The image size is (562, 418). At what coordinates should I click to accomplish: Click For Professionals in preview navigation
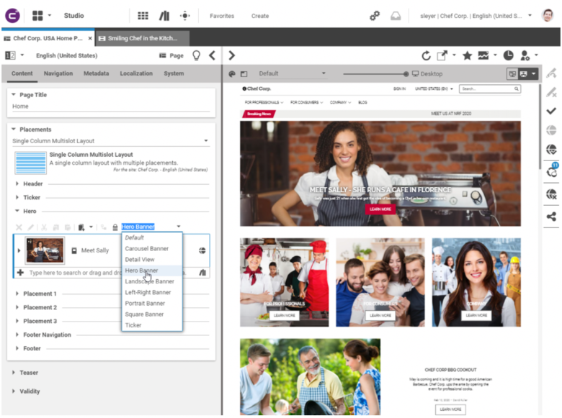[x=264, y=102]
